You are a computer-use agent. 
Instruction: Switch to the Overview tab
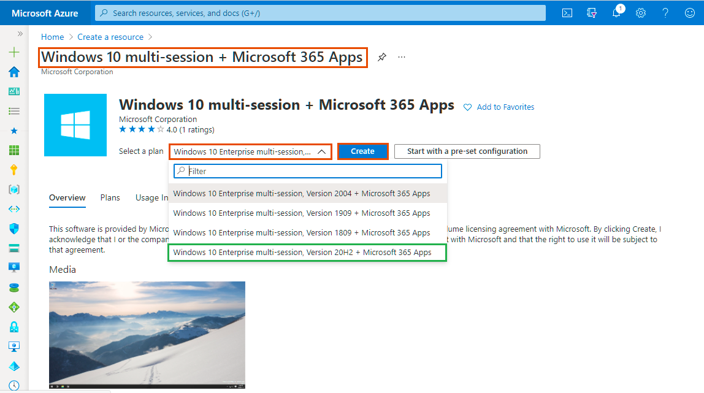(67, 198)
